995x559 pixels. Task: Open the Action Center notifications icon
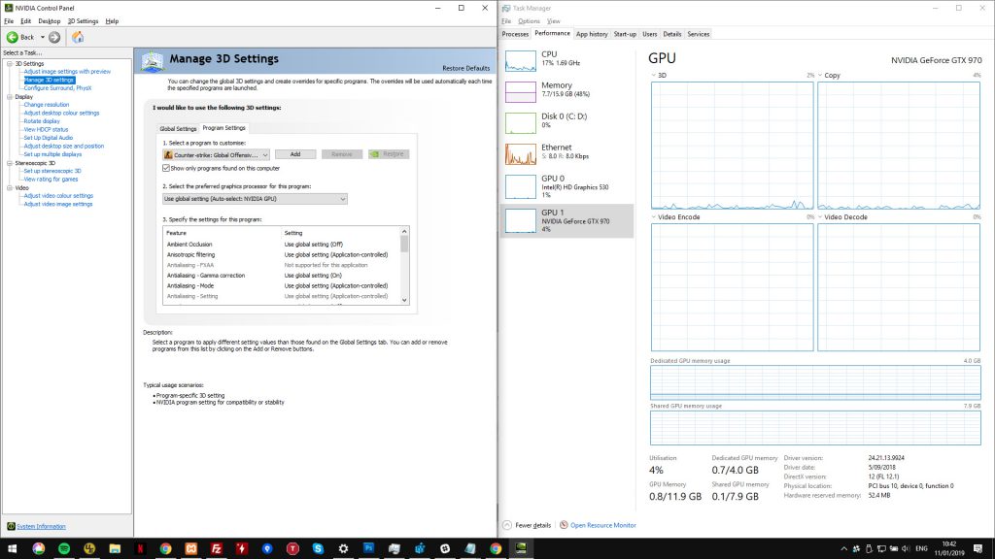978,549
